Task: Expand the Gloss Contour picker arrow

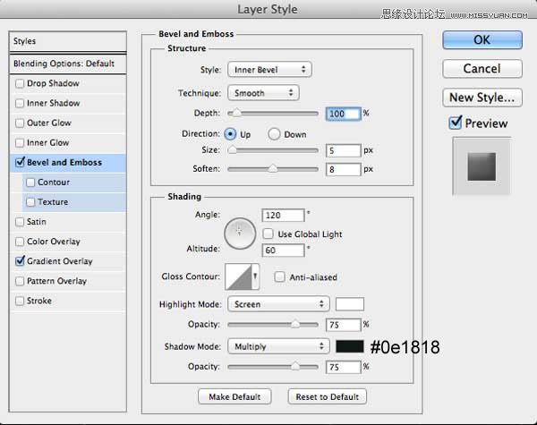Action: (256, 277)
